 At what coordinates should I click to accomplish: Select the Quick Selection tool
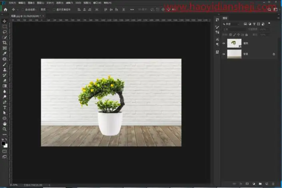click(4, 37)
